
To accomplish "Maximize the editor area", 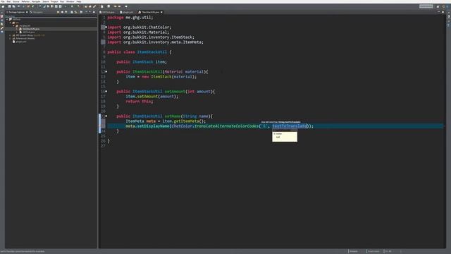I will 443,12.
